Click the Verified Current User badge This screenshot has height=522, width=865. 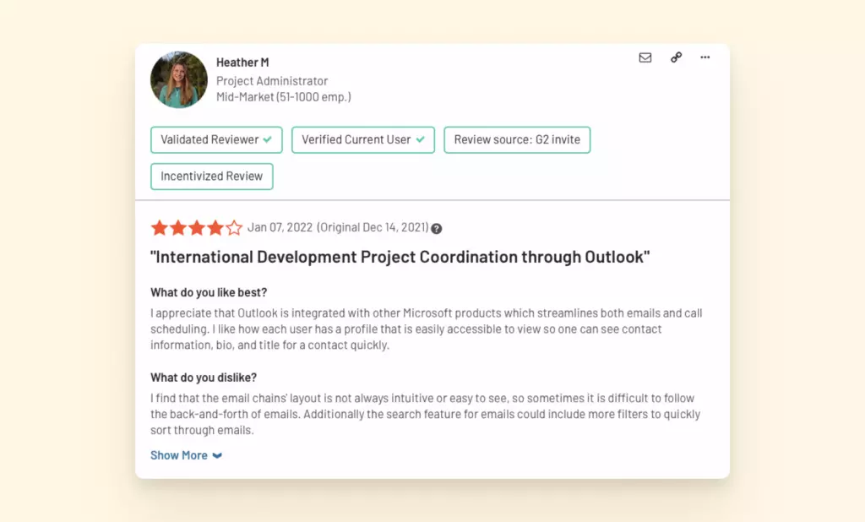click(x=363, y=139)
